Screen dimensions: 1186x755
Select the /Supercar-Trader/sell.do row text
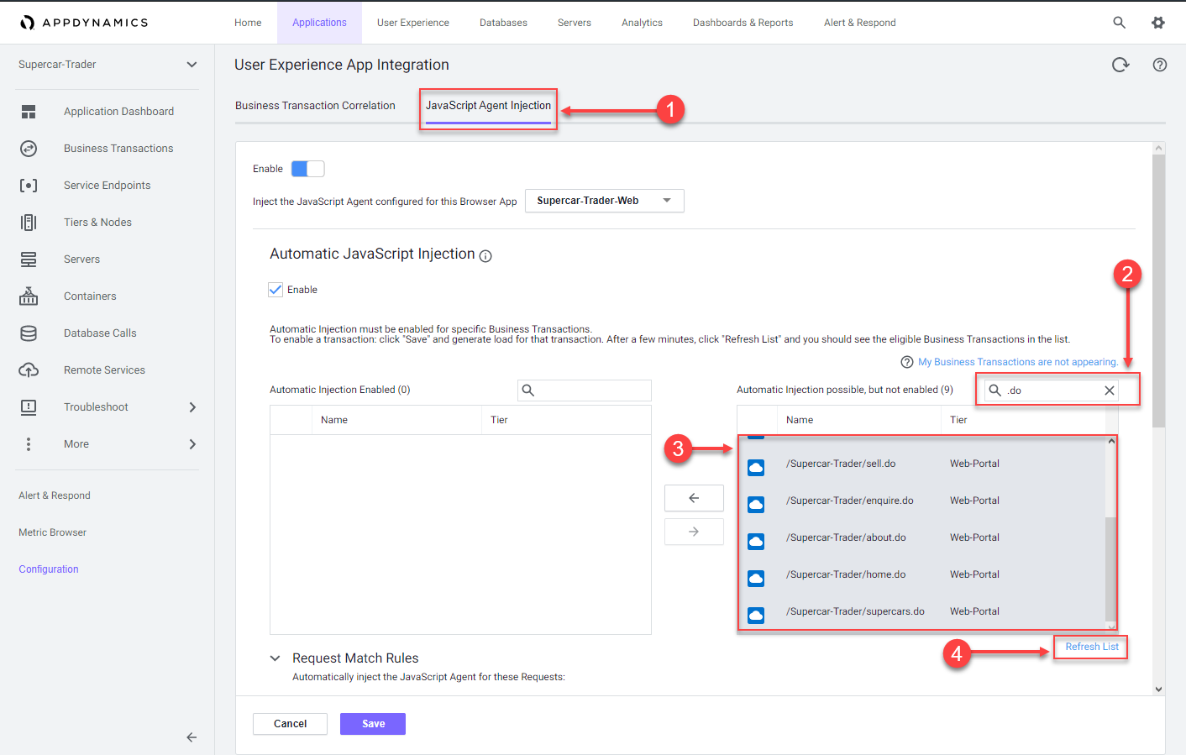coord(841,464)
